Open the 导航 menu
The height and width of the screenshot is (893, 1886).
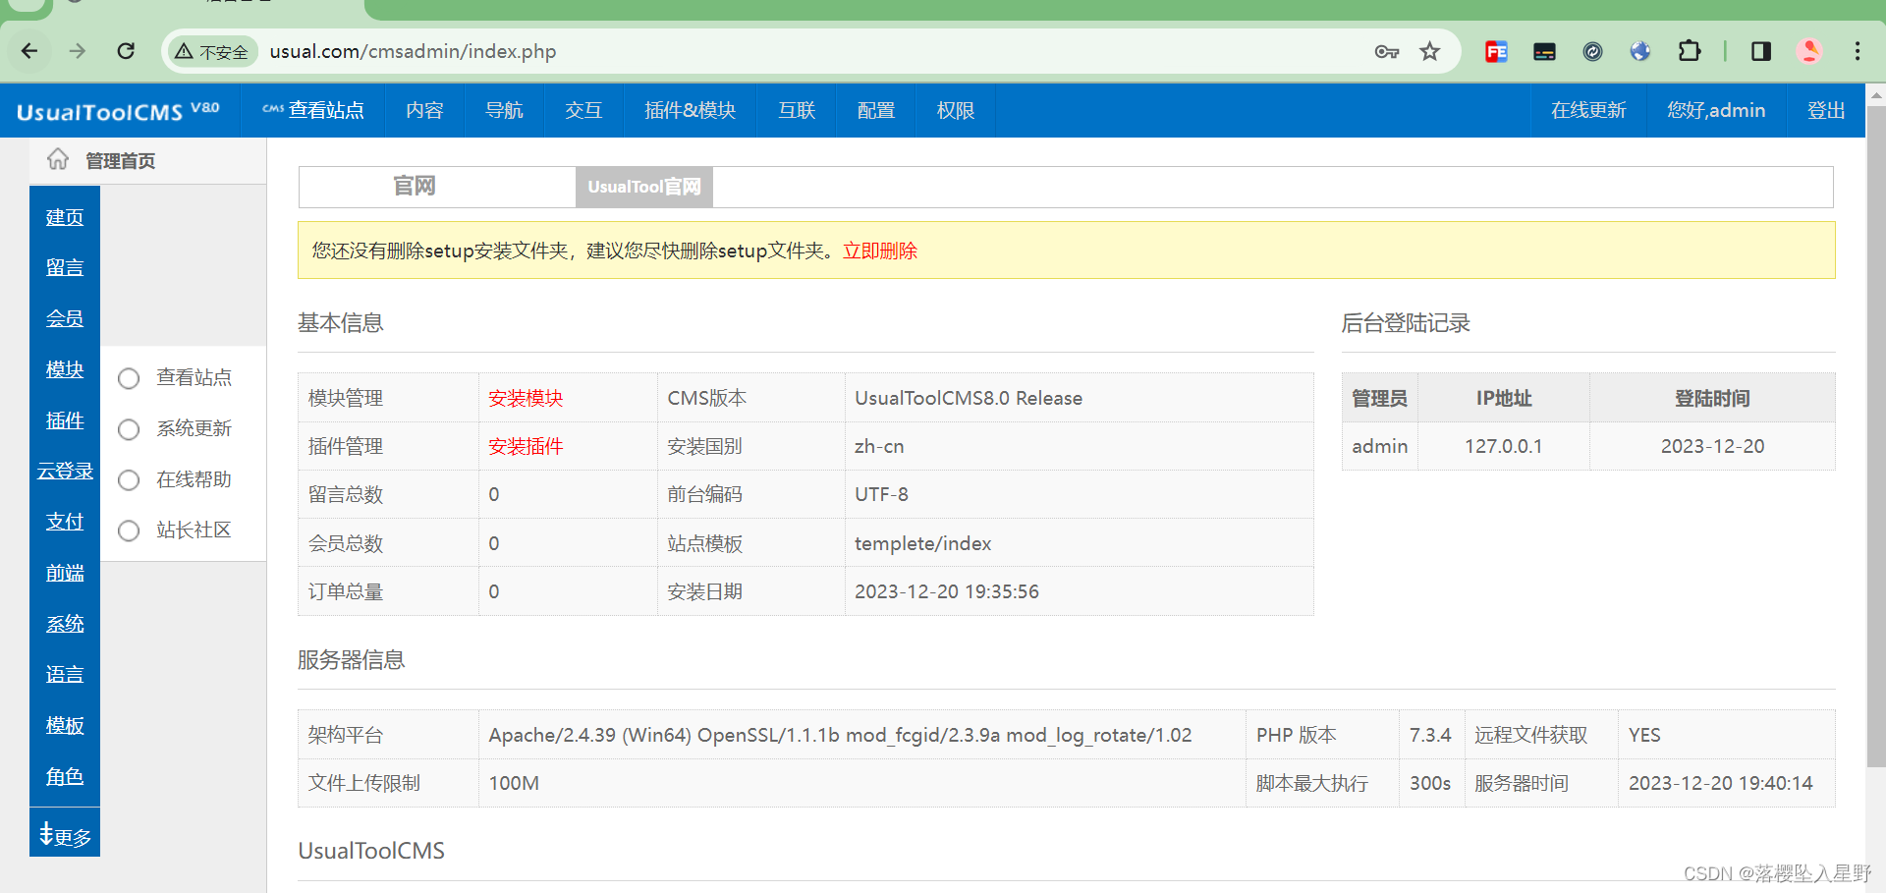coord(505,110)
